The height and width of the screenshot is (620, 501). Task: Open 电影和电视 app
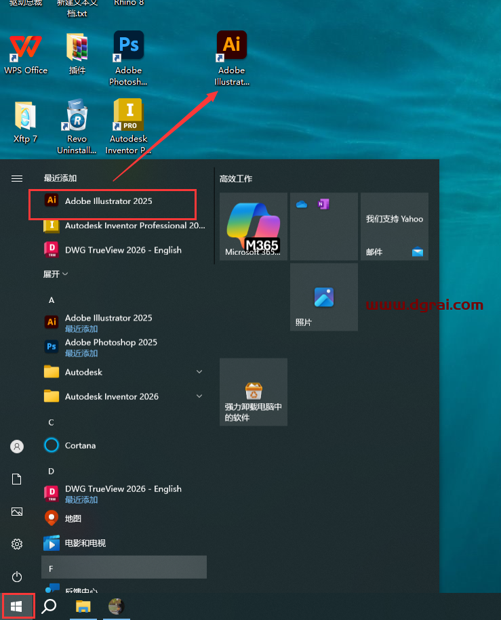pyautogui.click(x=124, y=543)
